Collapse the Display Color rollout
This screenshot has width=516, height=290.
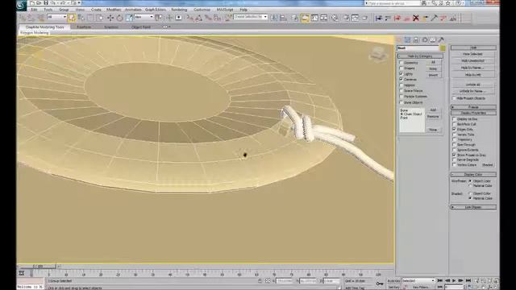(x=473, y=174)
